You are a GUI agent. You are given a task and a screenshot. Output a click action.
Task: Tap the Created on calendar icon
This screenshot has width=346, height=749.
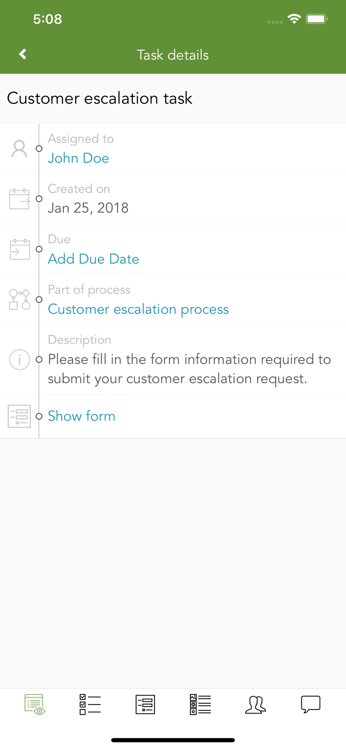19,199
